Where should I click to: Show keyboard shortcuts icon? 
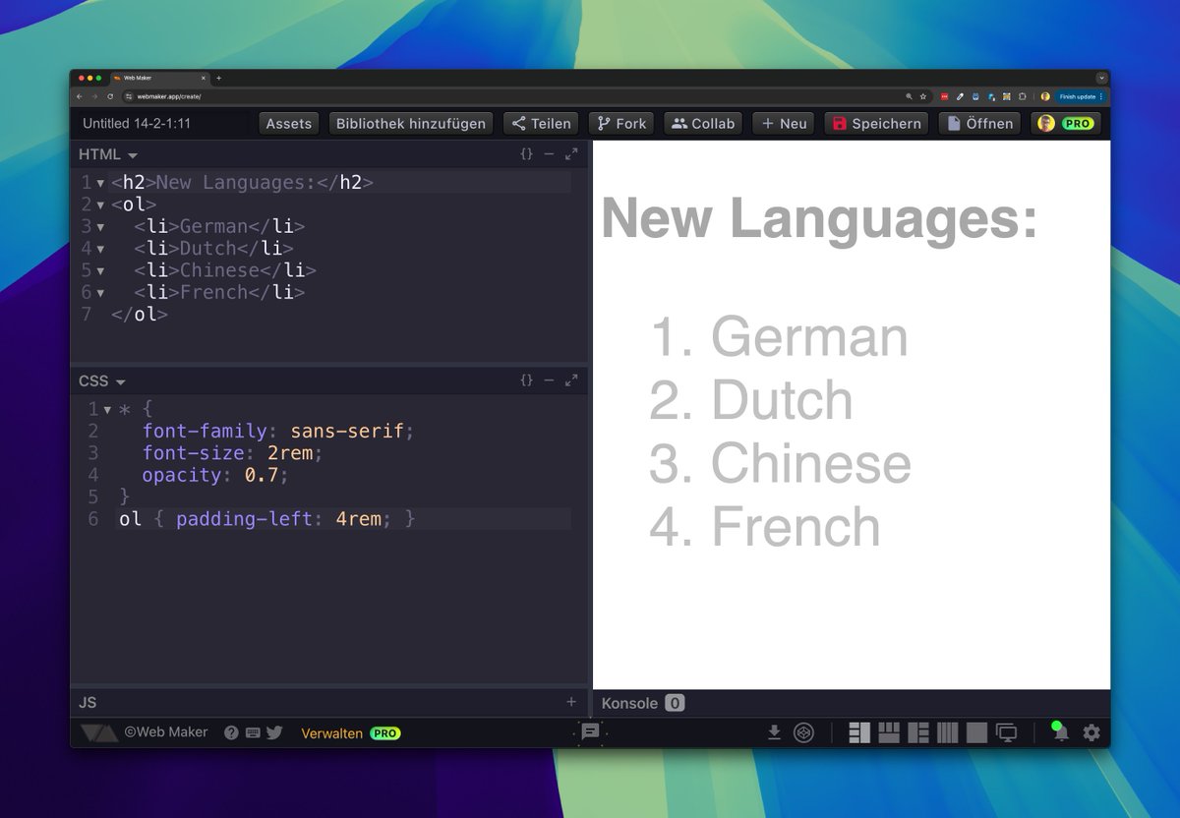coord(253,732)
